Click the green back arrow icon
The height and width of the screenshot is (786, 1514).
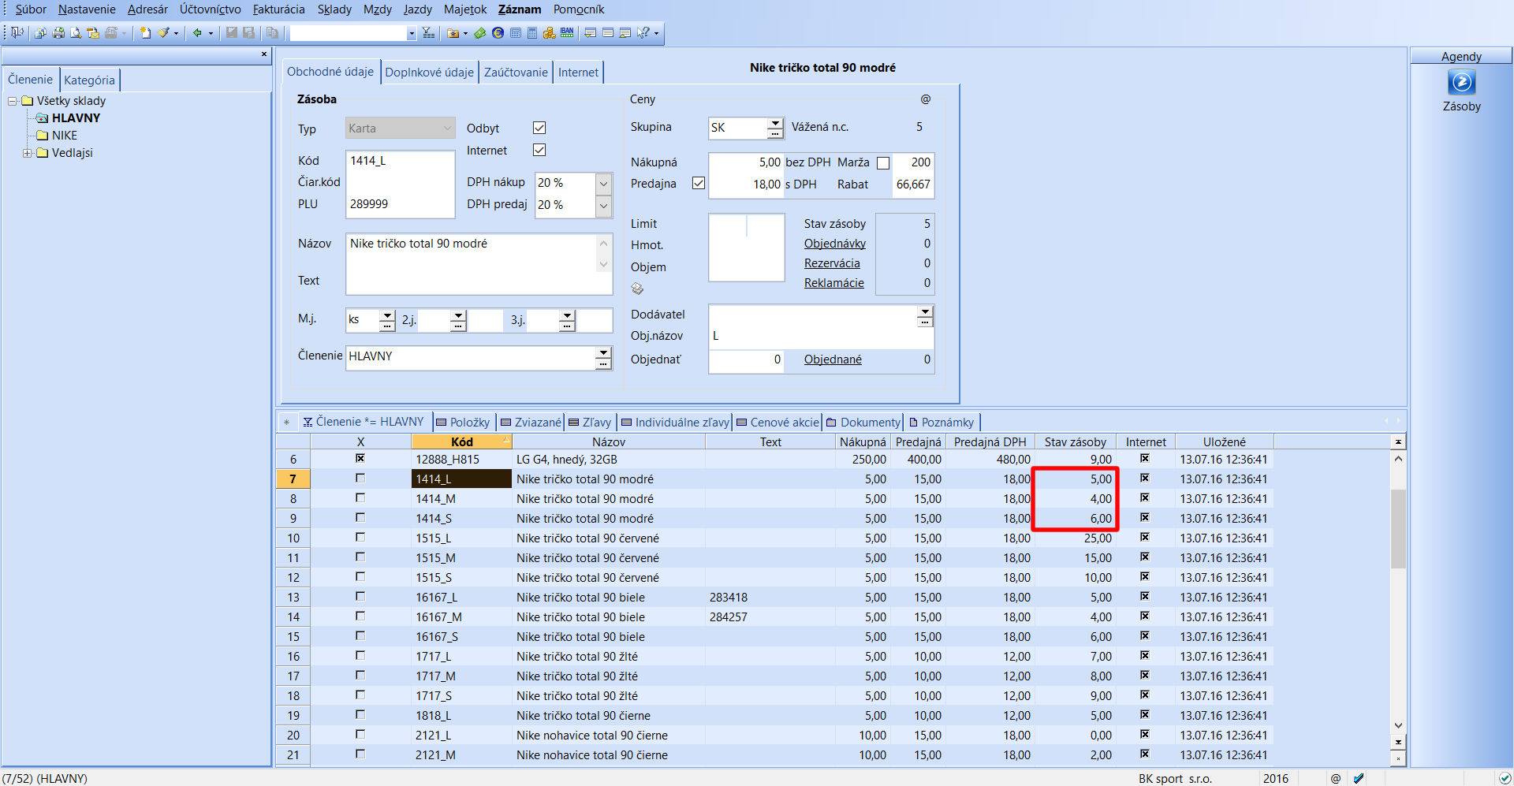[x=197, y=33]
